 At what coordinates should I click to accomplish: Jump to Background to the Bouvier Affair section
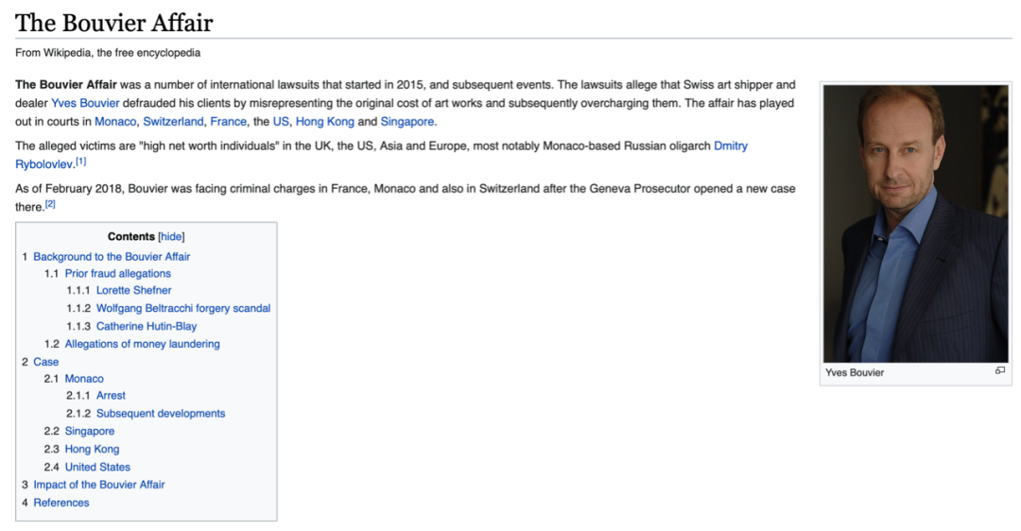coord(112,256)
